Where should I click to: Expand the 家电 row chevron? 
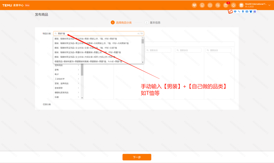78,70
